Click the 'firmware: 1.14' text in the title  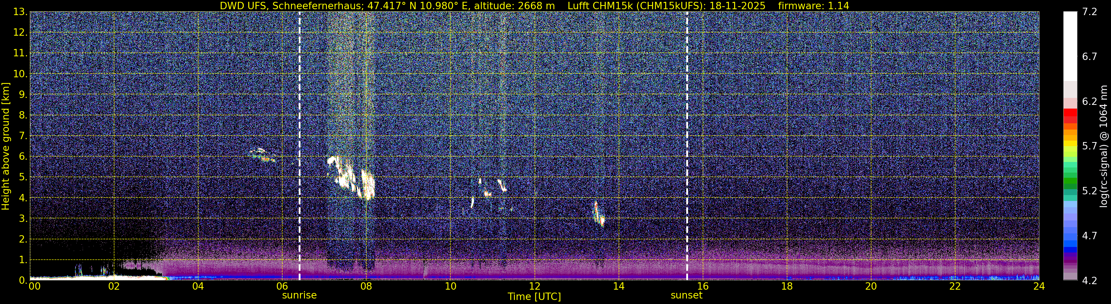813,6
